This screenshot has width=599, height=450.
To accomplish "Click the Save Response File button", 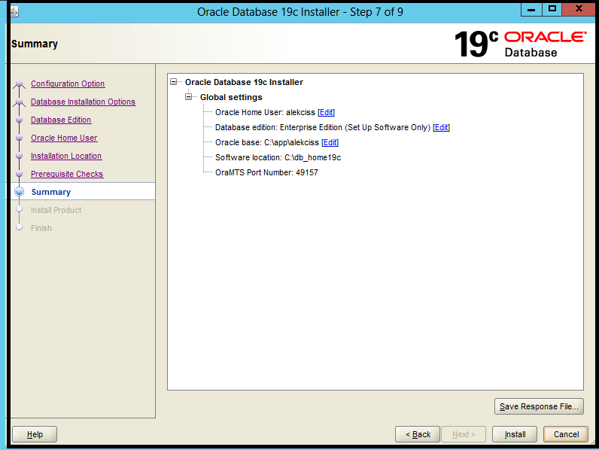I will point(539,406).
